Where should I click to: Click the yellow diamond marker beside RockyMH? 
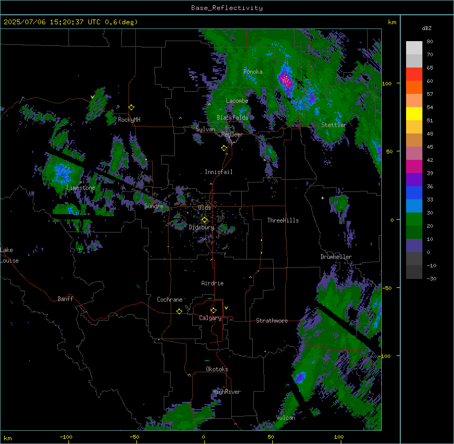click(132, 108)
